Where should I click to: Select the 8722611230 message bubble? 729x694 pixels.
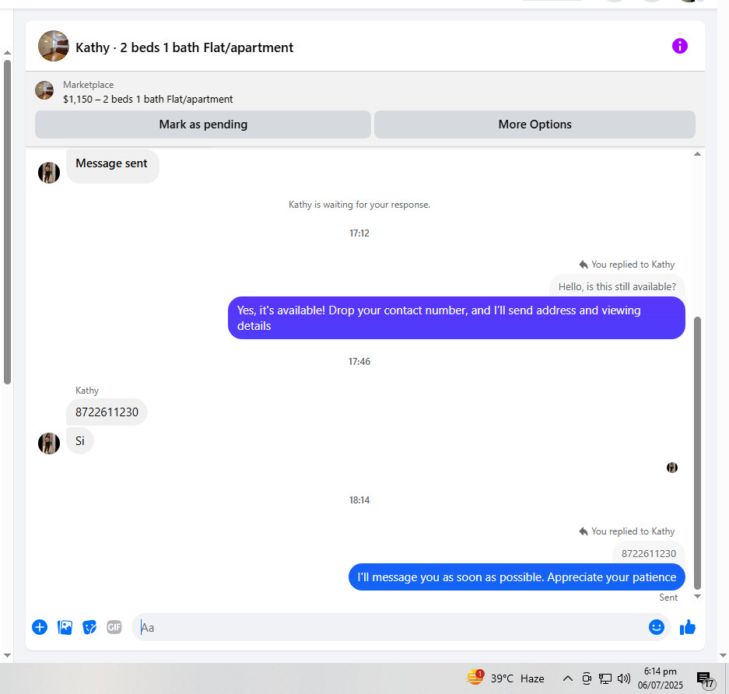click(x=107, y=412)
